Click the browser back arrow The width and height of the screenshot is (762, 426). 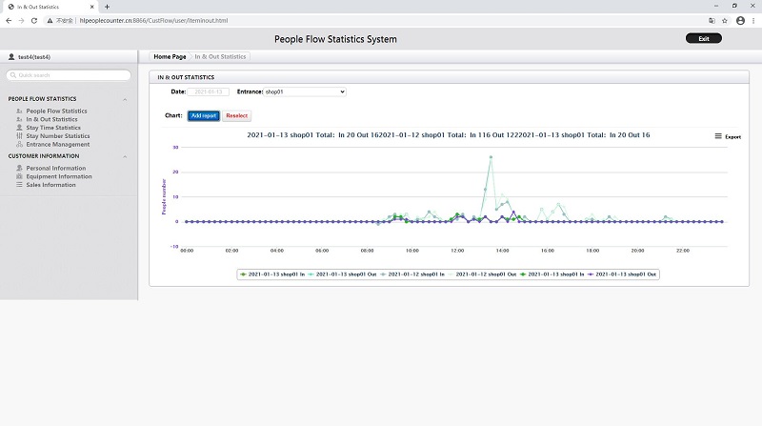click(x=9, y=20)
